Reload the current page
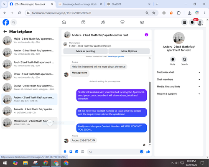The width and height of the screenshot is (209, 167). [x=19, y=13]
